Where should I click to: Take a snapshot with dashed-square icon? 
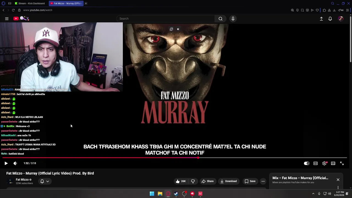pyautogui.click(x=302, y=10)
